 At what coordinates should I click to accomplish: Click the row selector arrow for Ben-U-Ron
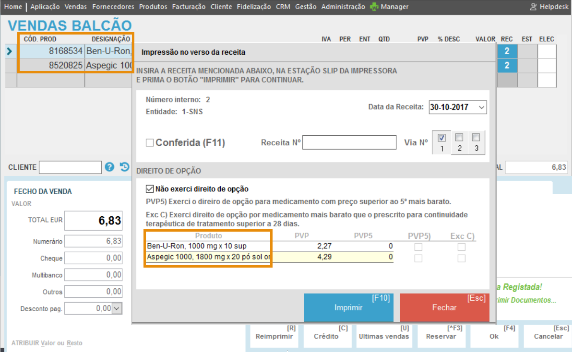(x=10, y=51)
